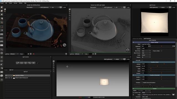Viewport: 177px width, 99px height.
Task: Toggle the Preserve Alpha checkbox
Action: 162,51
